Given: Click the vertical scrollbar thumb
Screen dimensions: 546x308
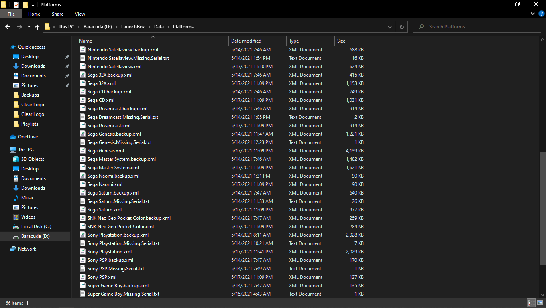Looking at the screenshot, I should (x=542, y=209).
